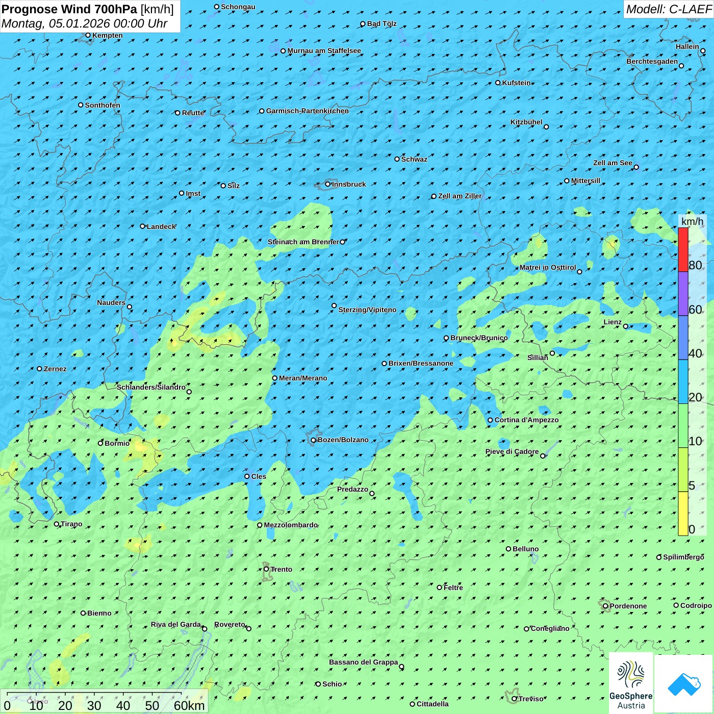This screenshot has height=714, width=714.
Task: Click the Hallein city label
Action: coord(687,46)
